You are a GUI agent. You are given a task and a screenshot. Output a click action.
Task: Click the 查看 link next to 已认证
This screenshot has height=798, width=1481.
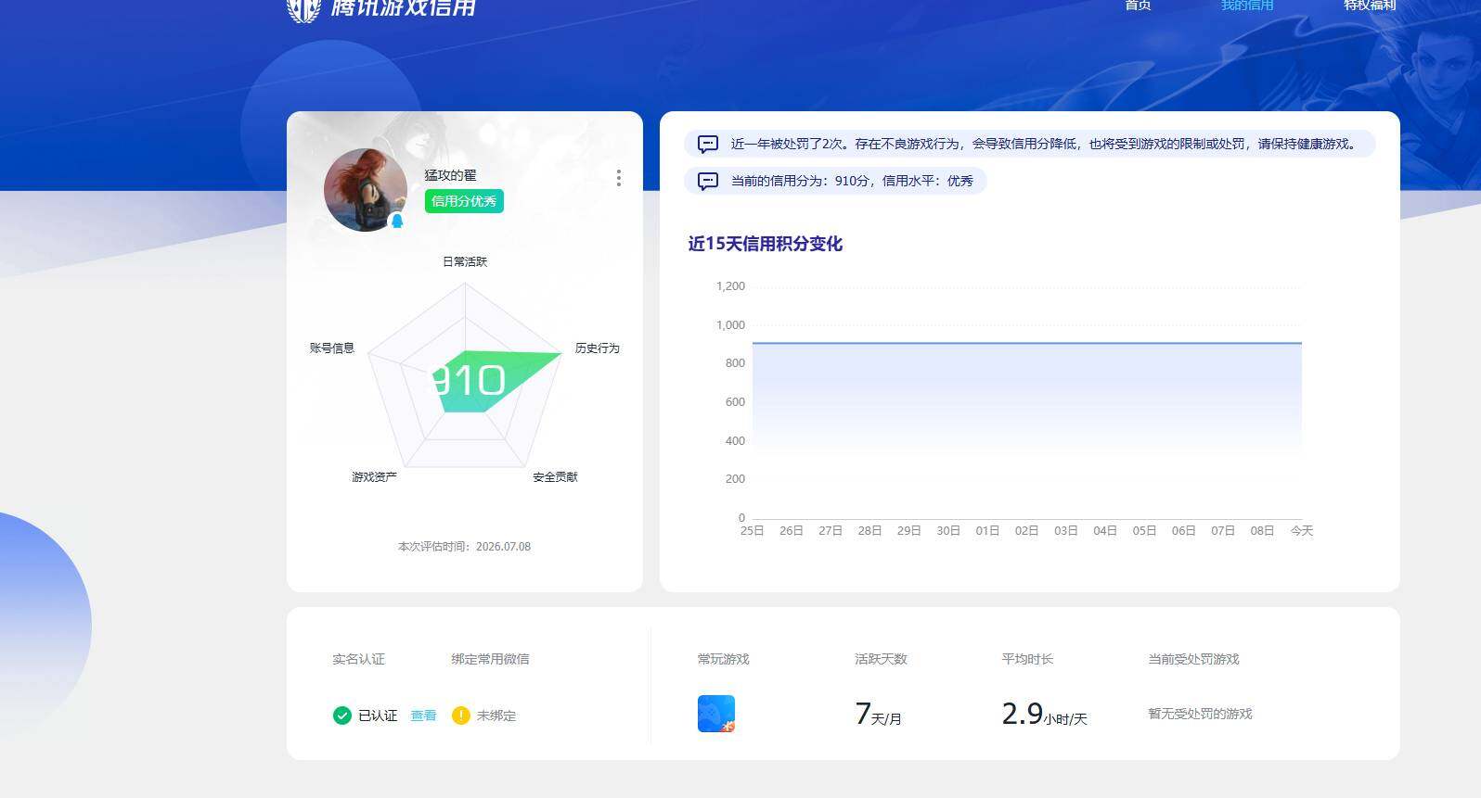423,716
